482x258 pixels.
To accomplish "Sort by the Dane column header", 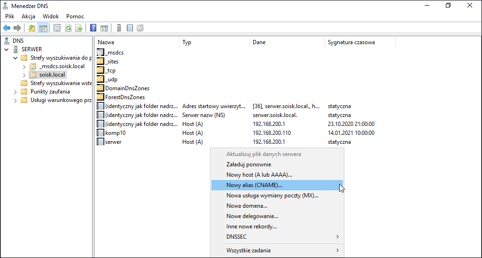I will (287, 42).
